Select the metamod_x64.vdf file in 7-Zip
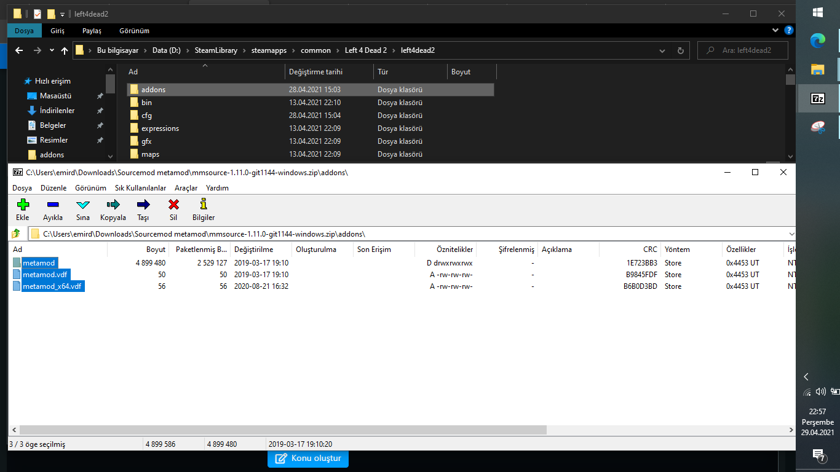840x472 pixels. [52, 286]
